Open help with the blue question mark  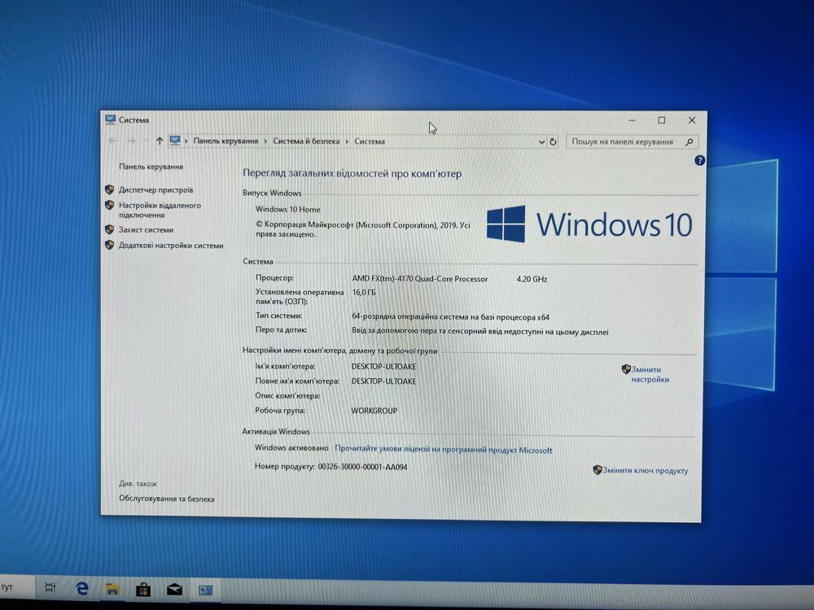[699, 160]
